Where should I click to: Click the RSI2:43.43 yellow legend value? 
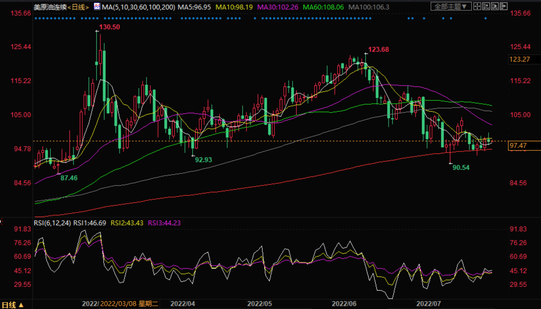pos(127,223)
